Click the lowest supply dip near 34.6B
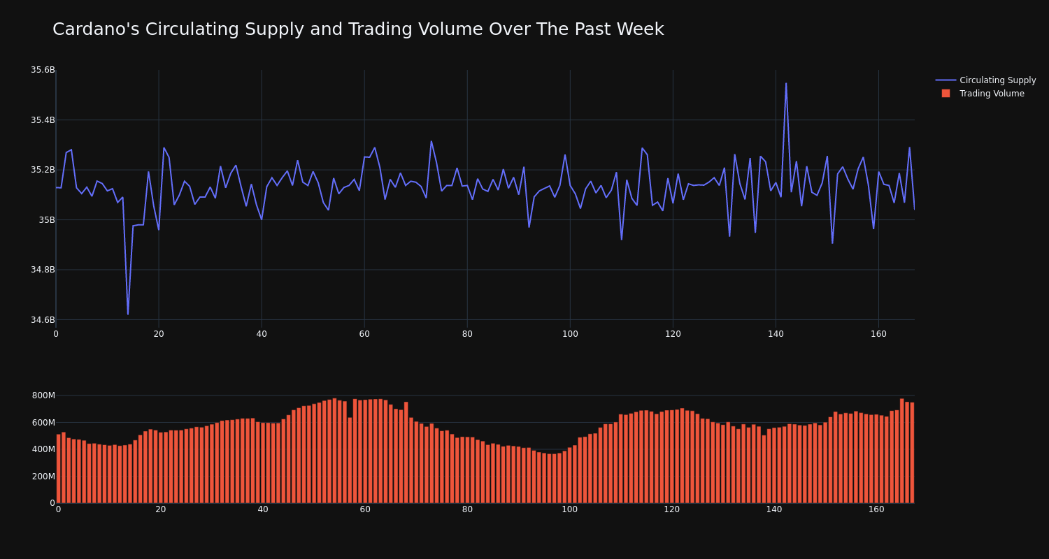This screenshot has height=559, width=1049. 128,314
